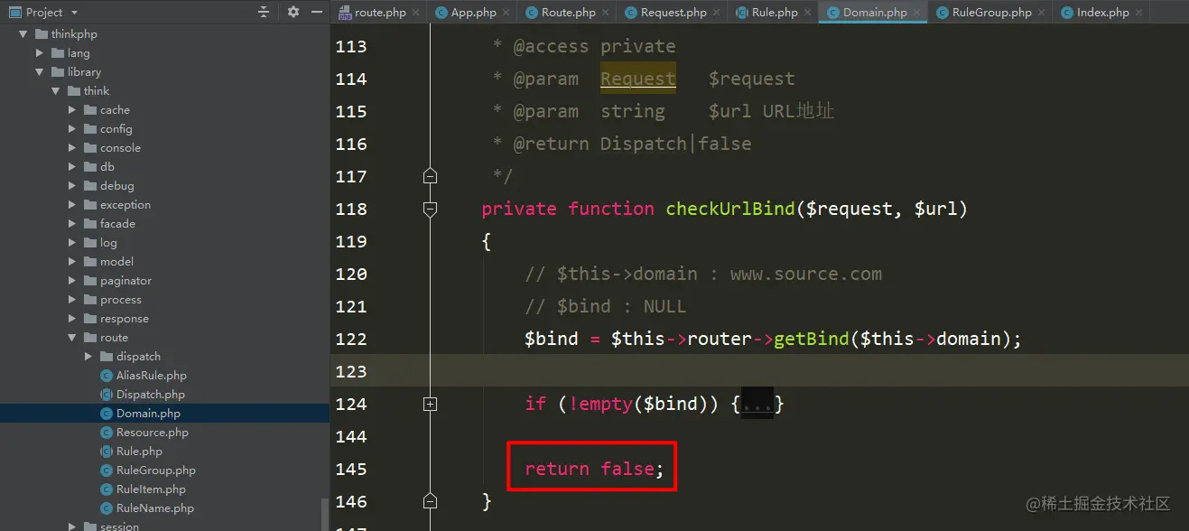
Task: Select the debug folder in tree
Action: click(117, 186)
